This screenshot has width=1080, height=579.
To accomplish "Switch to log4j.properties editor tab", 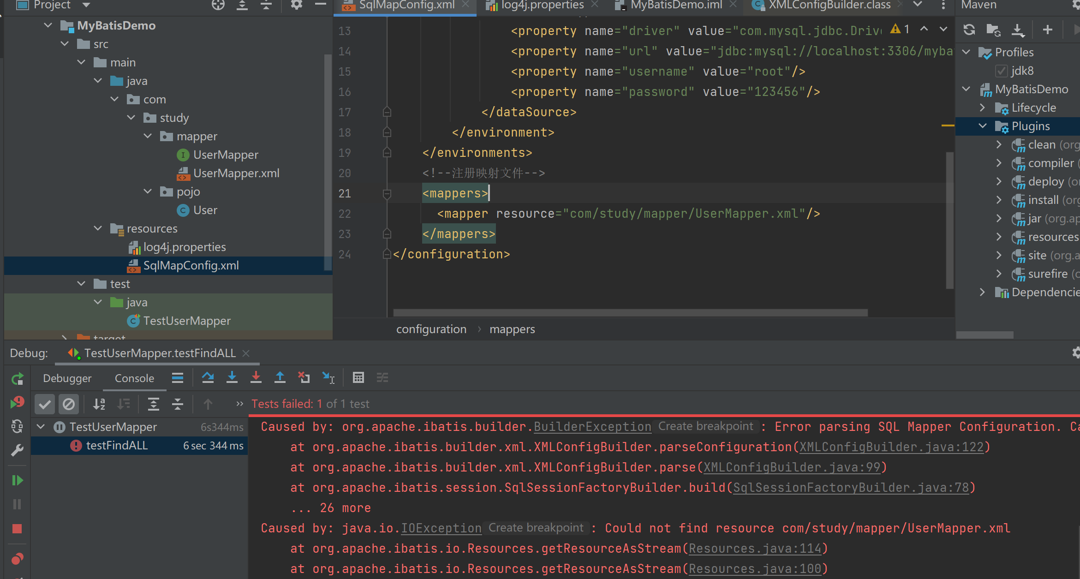I will 543,5.
